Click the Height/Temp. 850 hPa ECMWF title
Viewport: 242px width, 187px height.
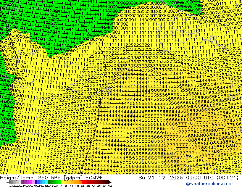(x=52, y=178)
